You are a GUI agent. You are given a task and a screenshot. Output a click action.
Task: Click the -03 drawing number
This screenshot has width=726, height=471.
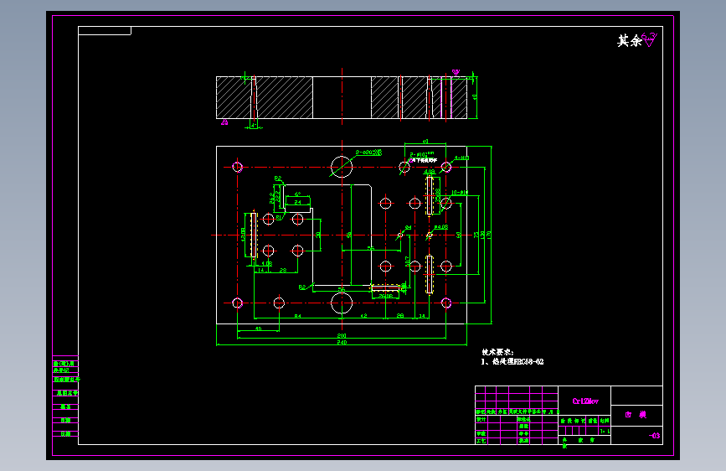(654, 435)
